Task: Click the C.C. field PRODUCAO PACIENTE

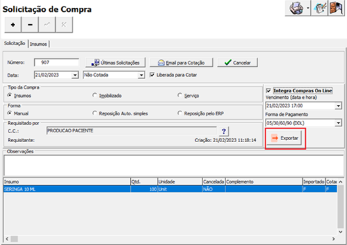Action: click(x=131, y=131)
